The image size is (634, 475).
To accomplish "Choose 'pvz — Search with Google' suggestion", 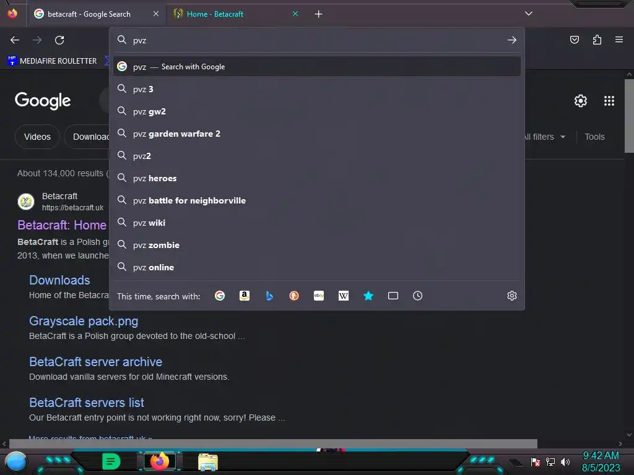I will (317, 67).
